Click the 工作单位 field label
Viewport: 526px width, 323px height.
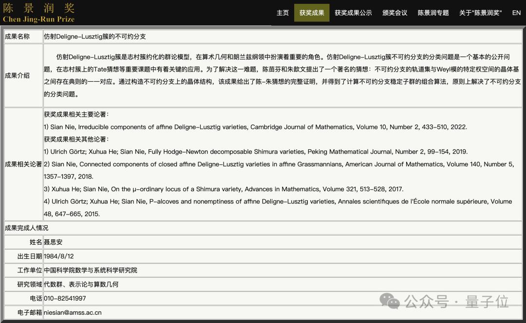coord(30,270)
